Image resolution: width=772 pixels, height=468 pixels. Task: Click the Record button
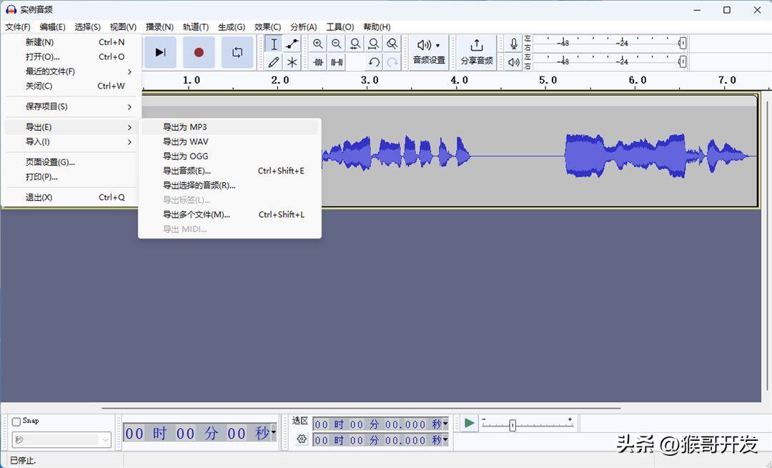[199, 52]
